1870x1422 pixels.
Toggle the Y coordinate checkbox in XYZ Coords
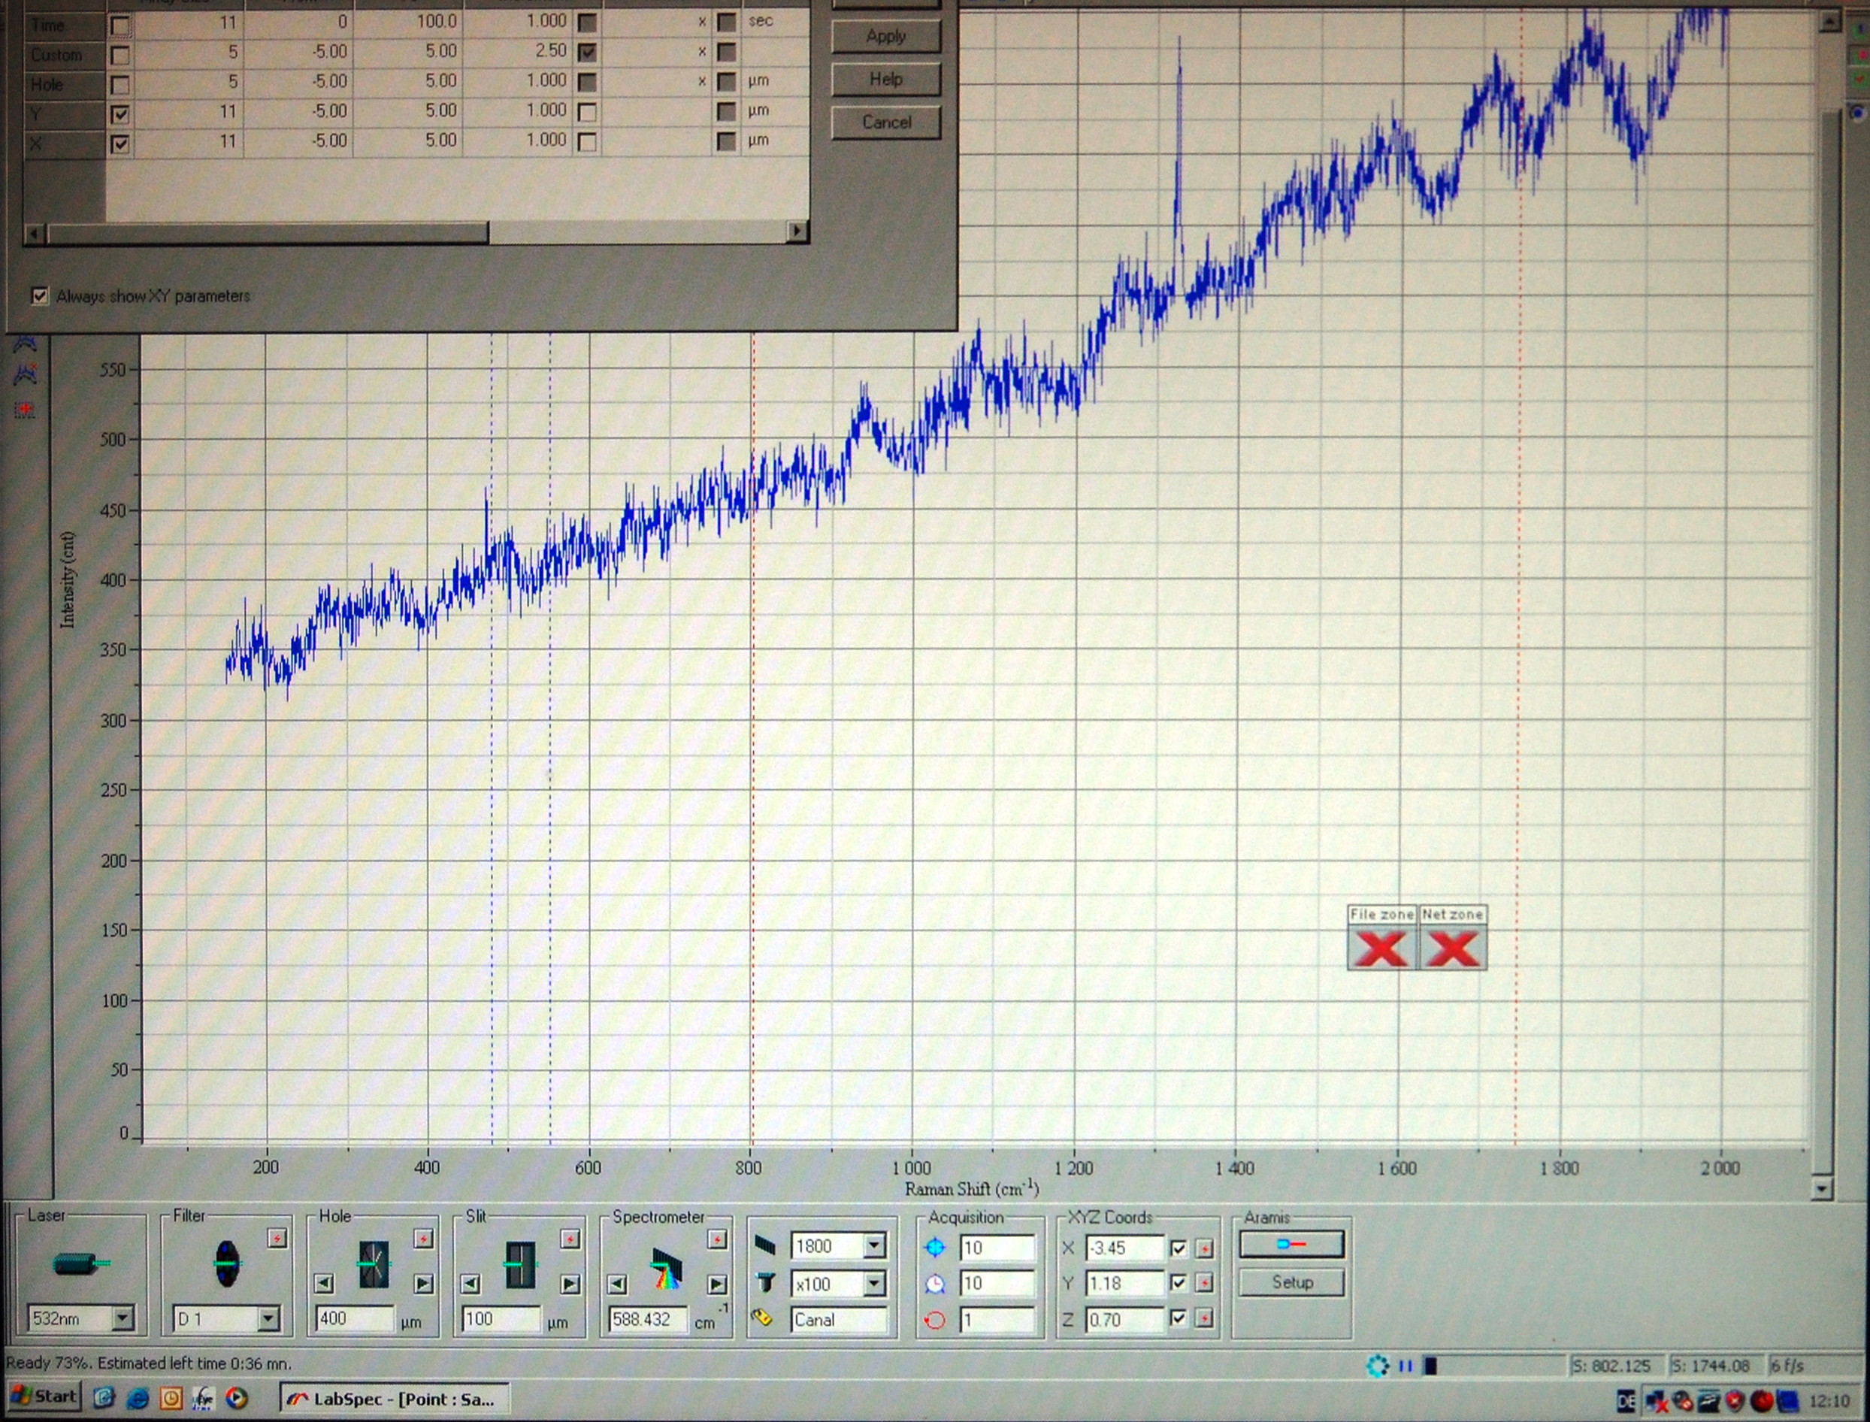point(1179,1283)
